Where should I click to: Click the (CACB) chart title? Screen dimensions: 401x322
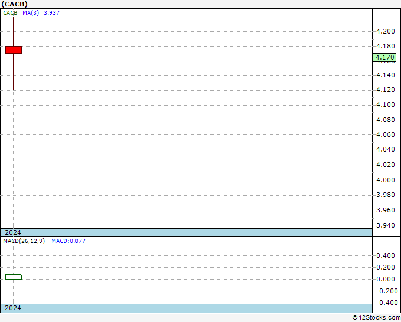pyautogui.click(x=14, y=4)
